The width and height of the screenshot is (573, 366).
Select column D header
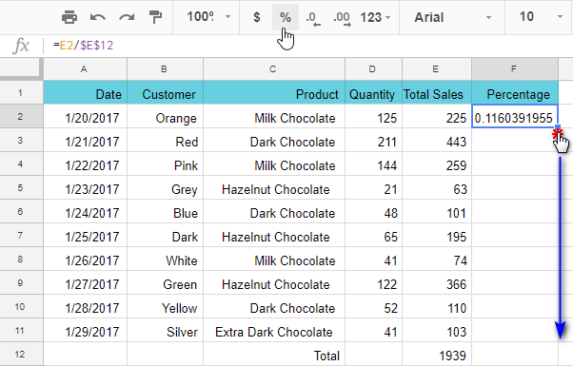pos(373,69)
